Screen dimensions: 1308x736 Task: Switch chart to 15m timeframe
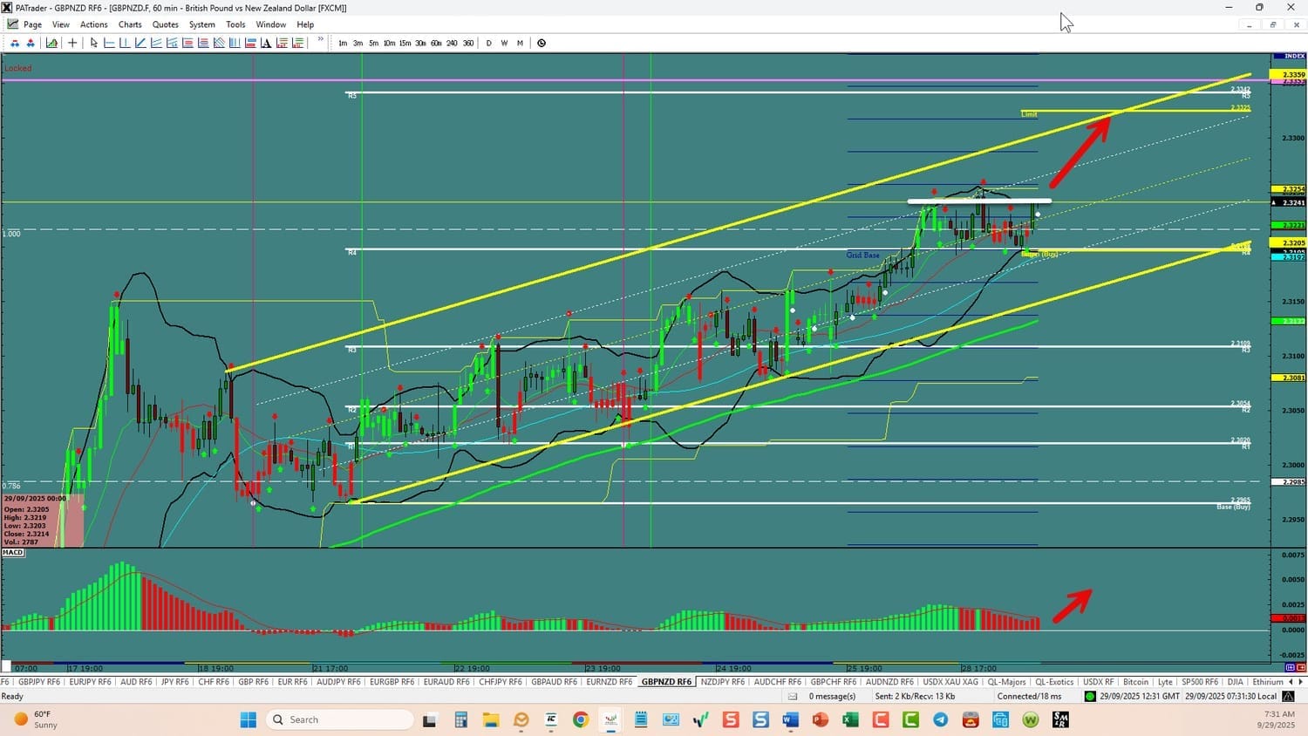click(x=405, y=43)
